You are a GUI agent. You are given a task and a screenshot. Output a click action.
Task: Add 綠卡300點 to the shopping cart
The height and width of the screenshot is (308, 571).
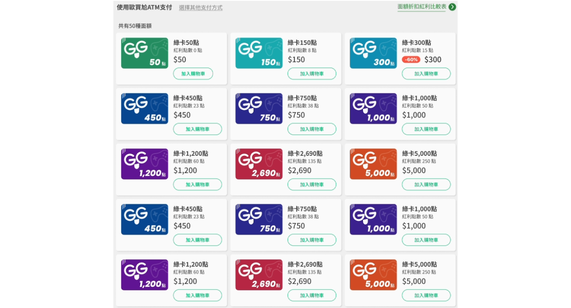coord(426,74)
